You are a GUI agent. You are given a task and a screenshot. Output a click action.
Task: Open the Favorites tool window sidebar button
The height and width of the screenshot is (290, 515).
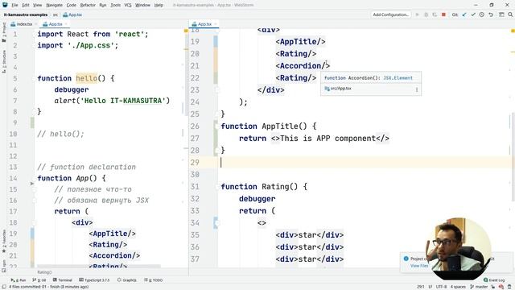pyautogui.click(x=4, y=241)
